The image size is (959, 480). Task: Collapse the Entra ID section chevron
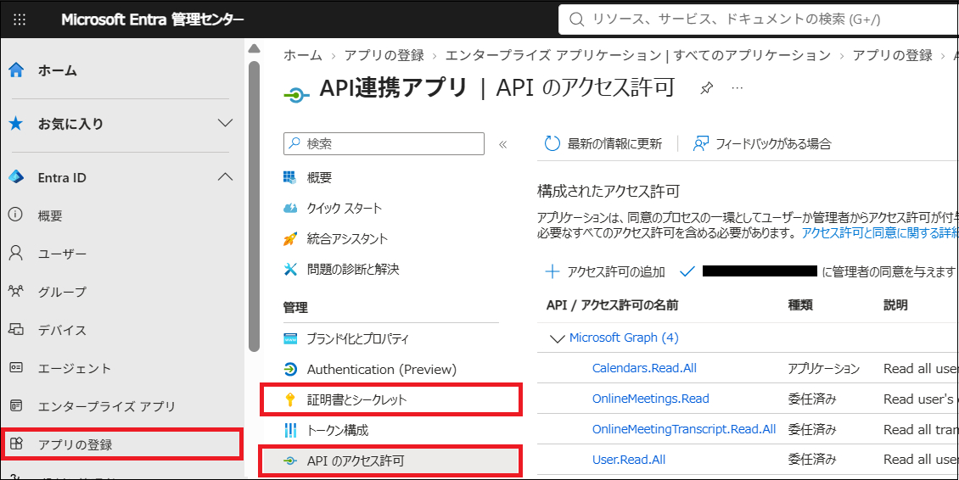coord(226,177)
